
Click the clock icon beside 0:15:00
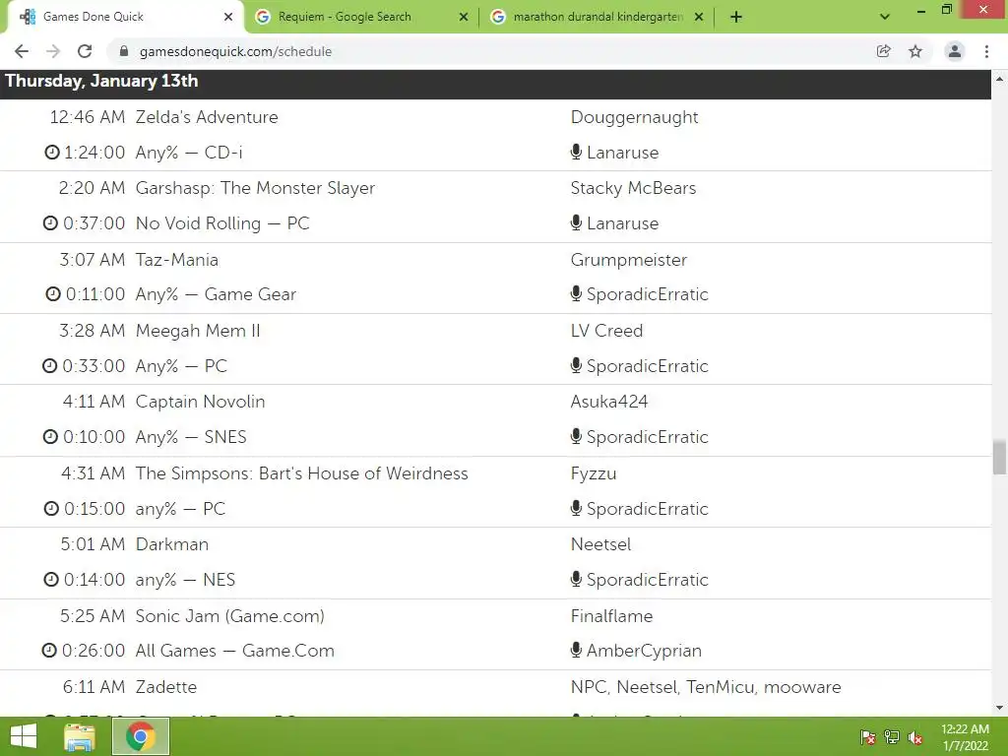coord(51,509)
